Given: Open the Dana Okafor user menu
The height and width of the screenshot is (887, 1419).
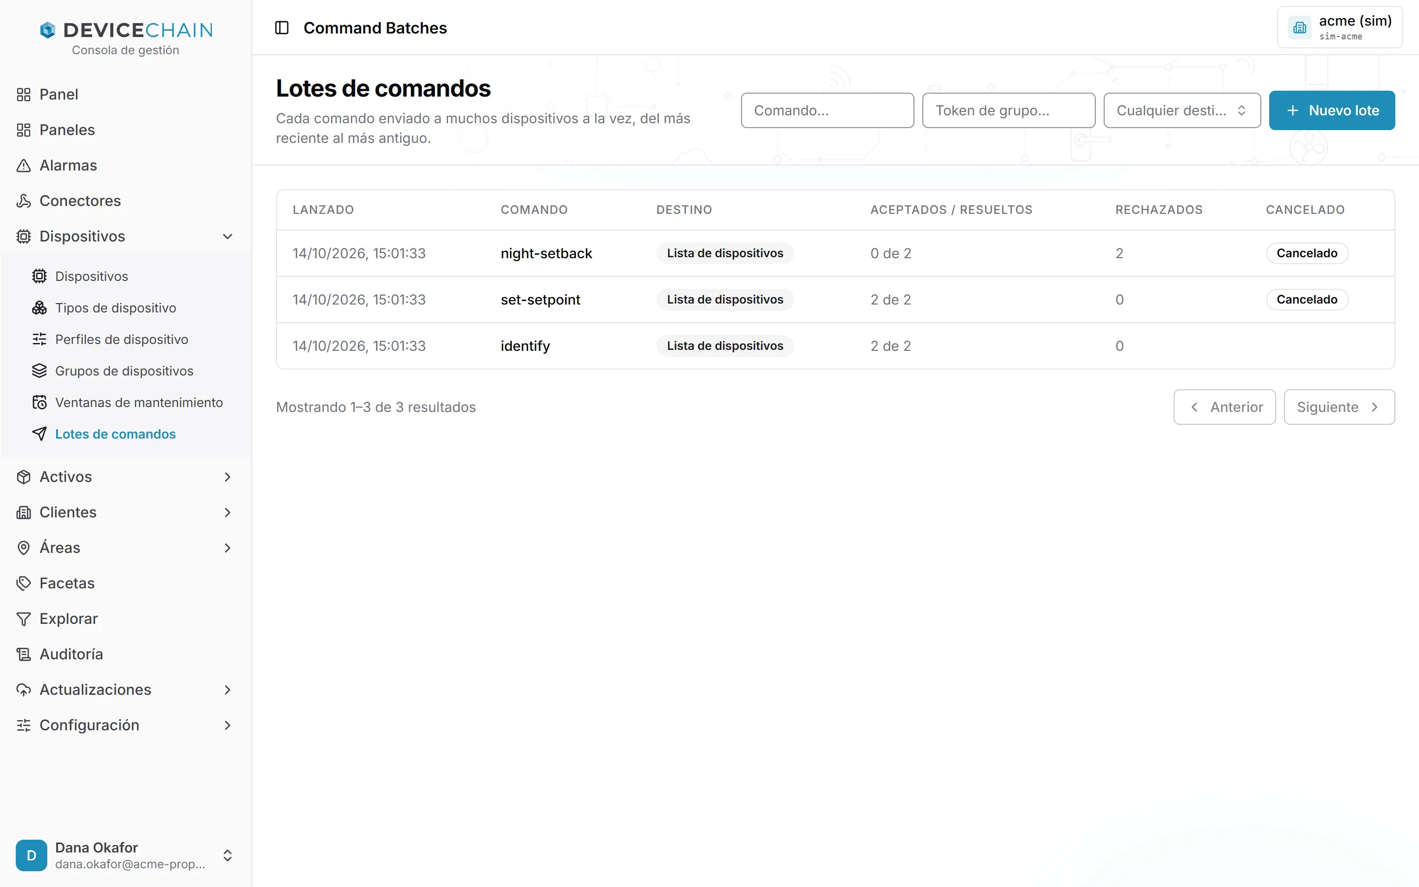Looking at the screenshot, I should click(x=126, y=855).
